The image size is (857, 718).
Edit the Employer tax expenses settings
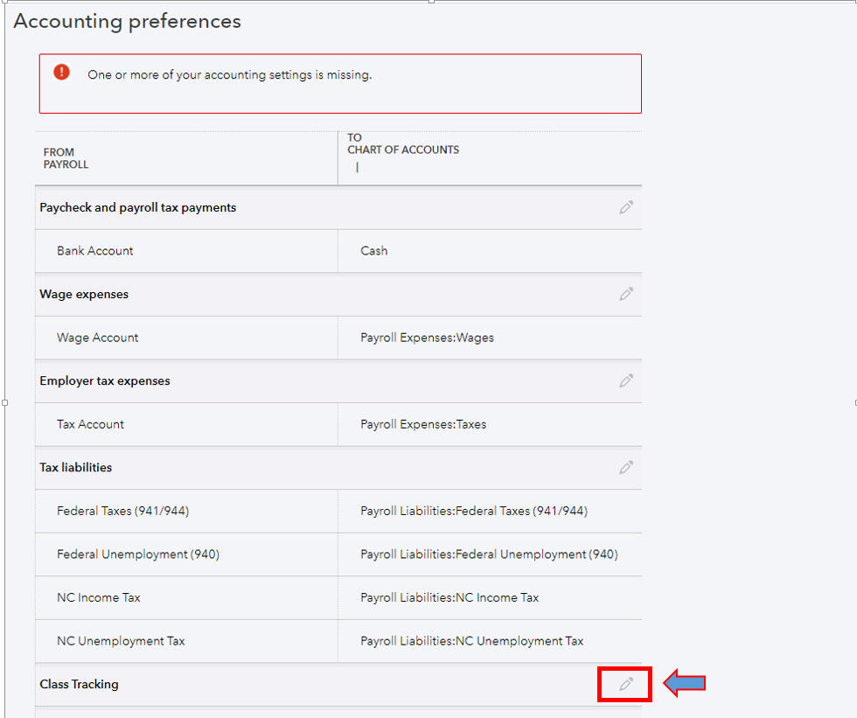pyautogui.click(x=626, y=380)
